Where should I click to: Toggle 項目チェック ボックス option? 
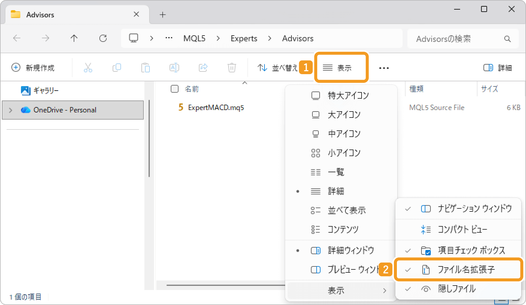pos(458,250)
